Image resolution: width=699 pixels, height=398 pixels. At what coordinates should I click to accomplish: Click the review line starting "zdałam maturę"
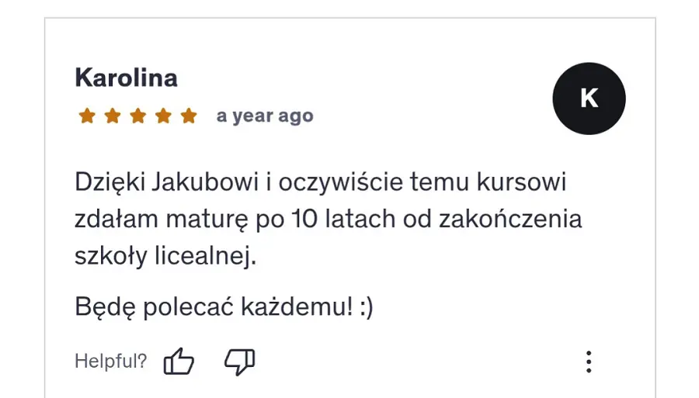click(328, 220)
